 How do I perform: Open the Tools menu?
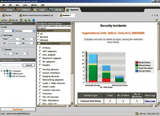point(25,5)
